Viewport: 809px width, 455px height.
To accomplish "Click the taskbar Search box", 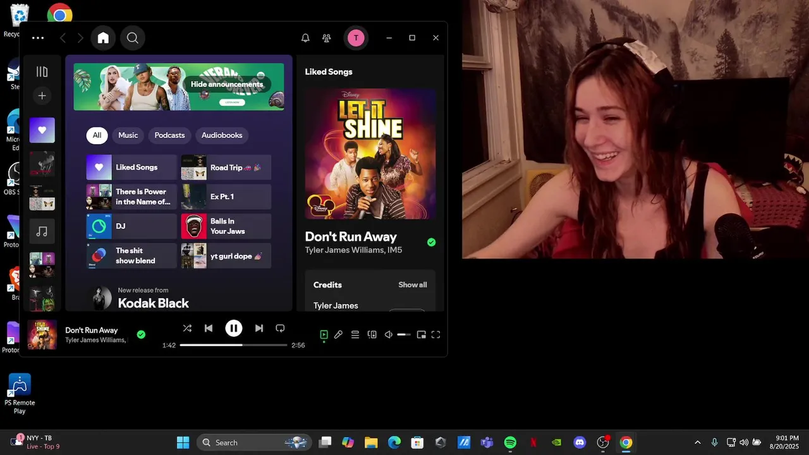I will tap(254, 442).
